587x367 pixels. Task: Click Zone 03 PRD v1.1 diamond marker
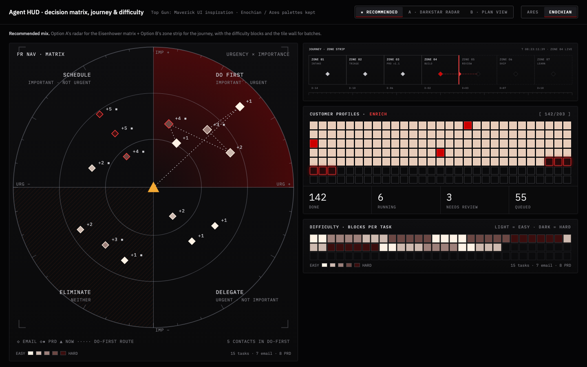coord(403,74)
